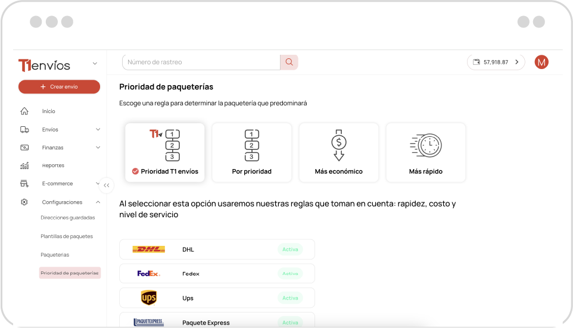Expand the Envíos submenu chevron
This screenshot has height=328, width=573.
[x=98, y=129]
